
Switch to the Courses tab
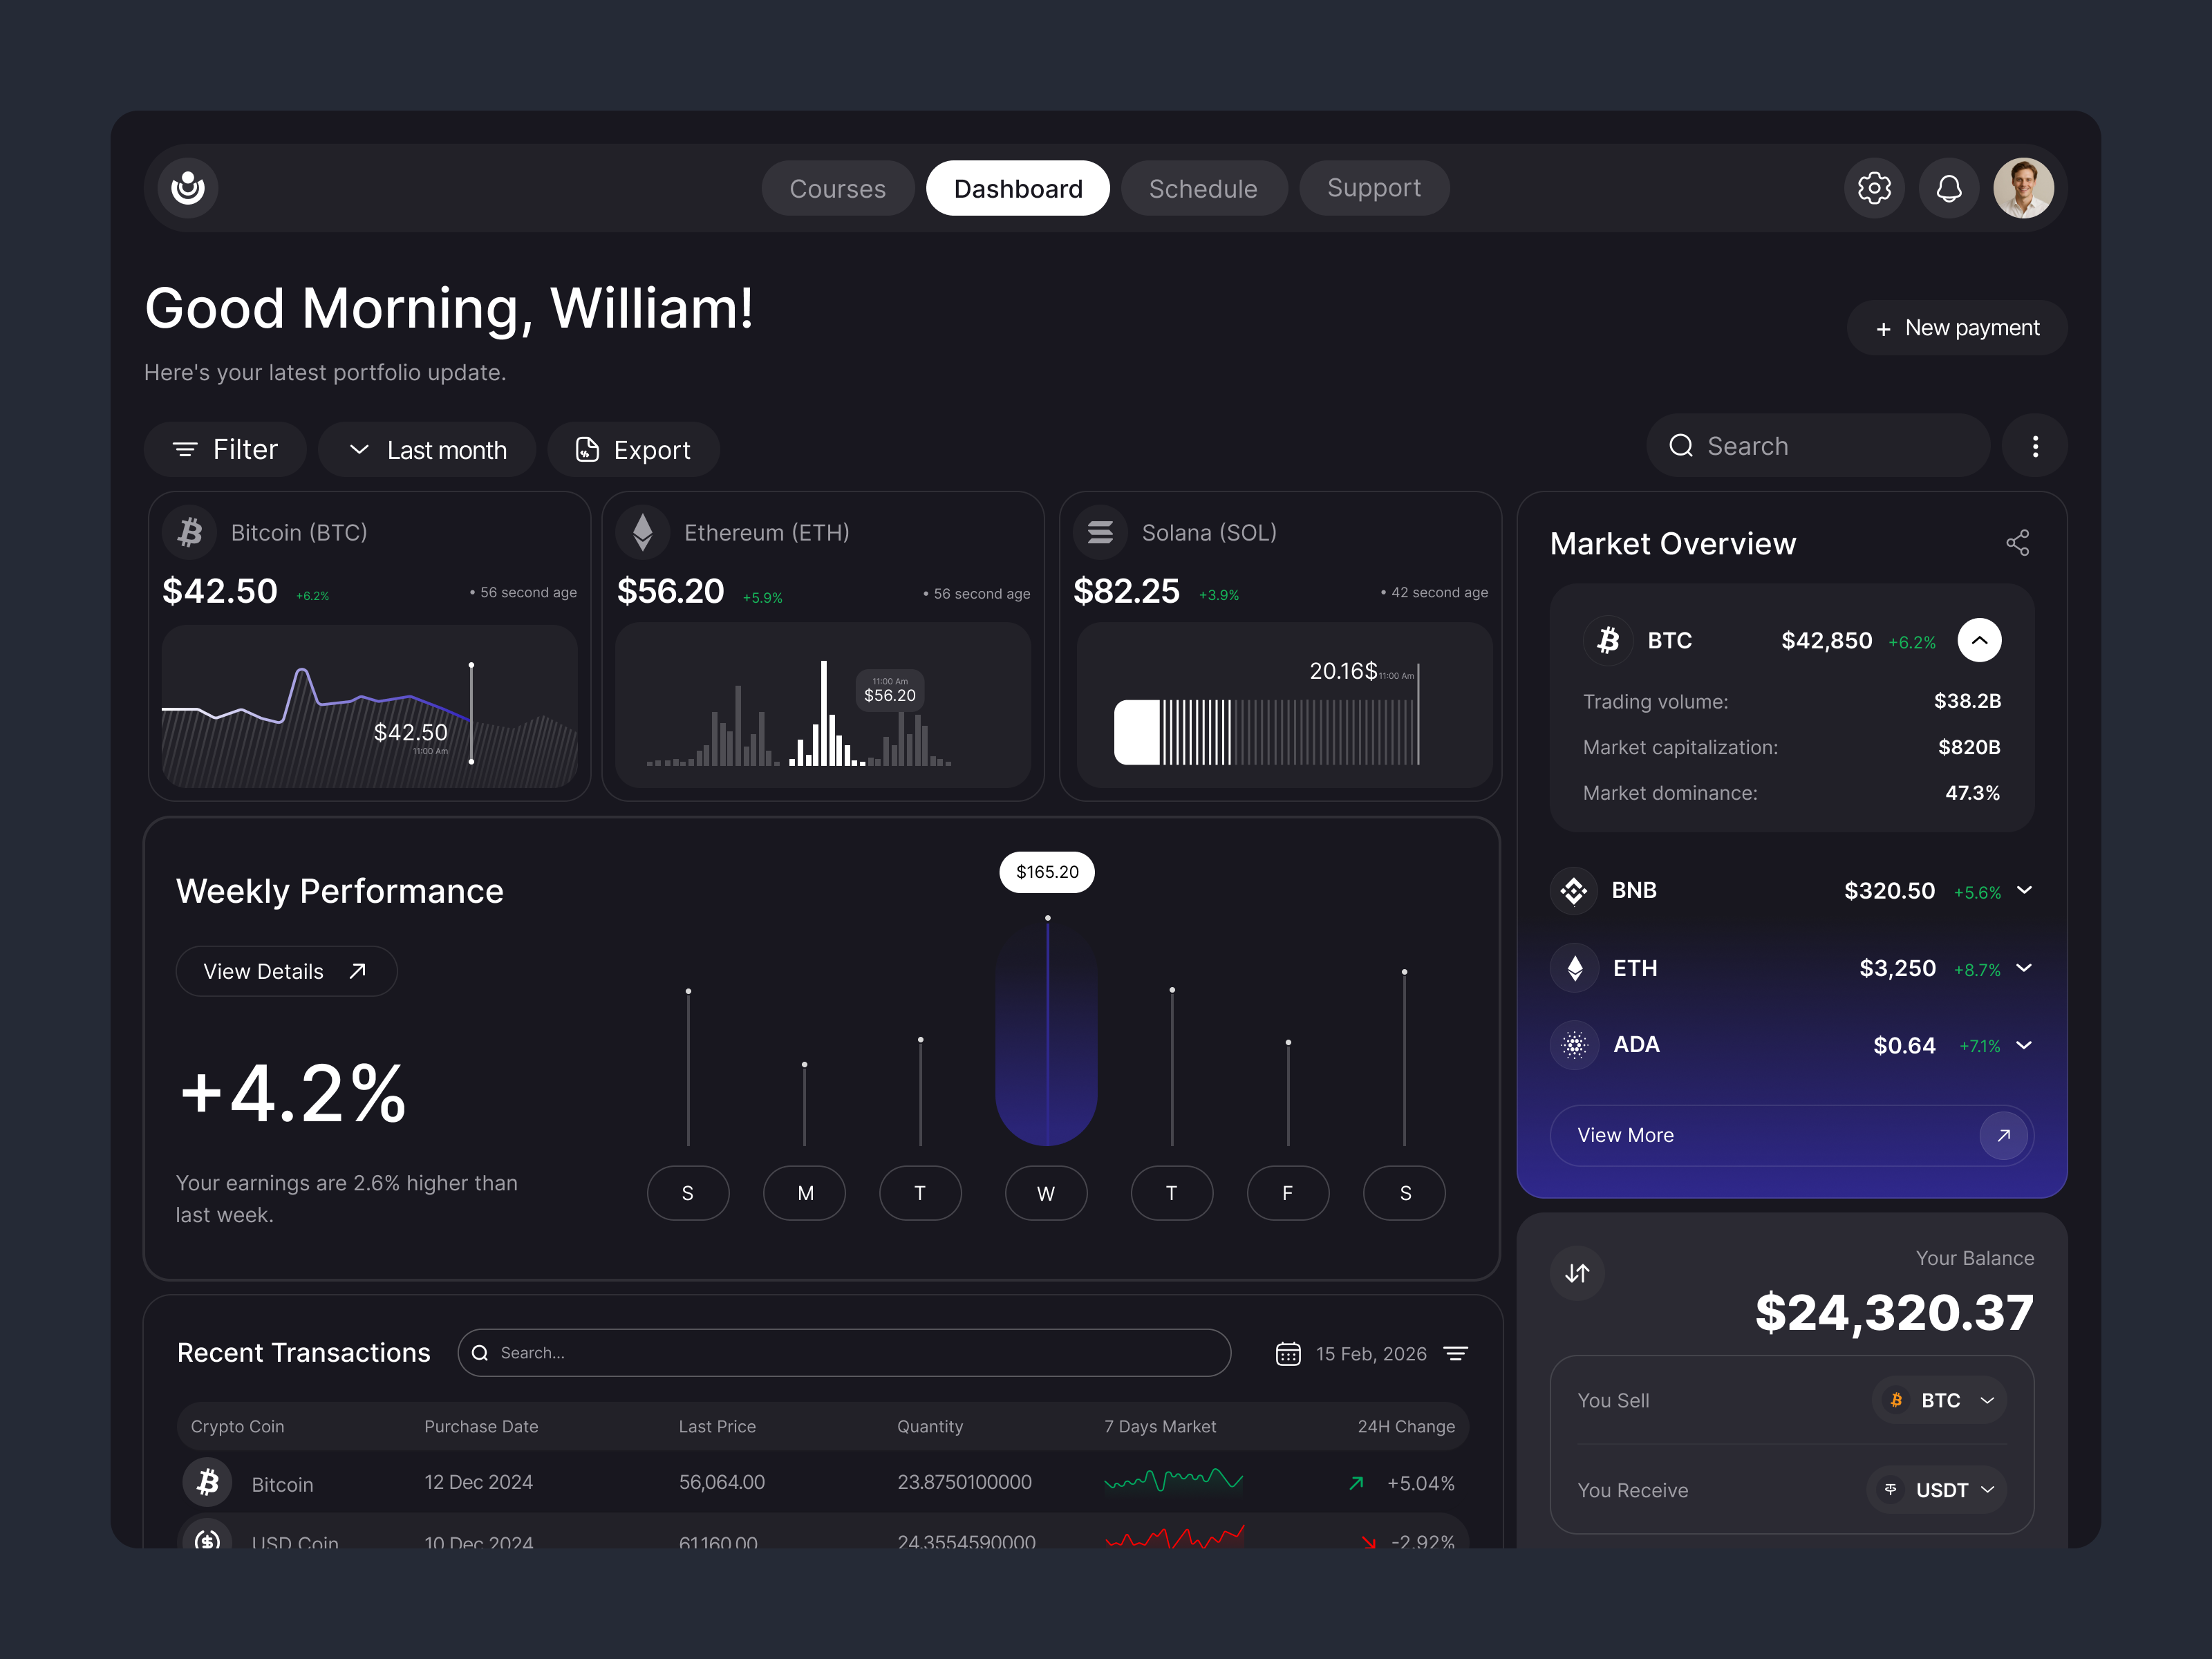[838, 188]
